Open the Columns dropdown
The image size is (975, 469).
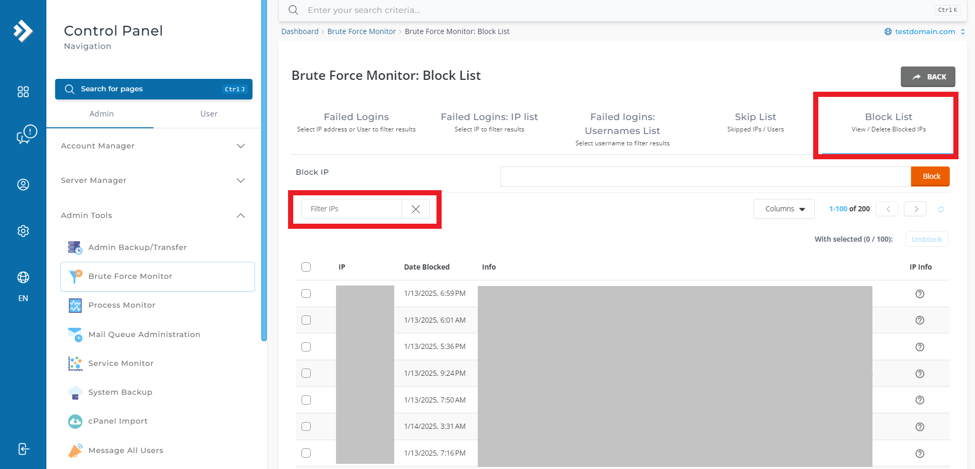tap(784, 209)
